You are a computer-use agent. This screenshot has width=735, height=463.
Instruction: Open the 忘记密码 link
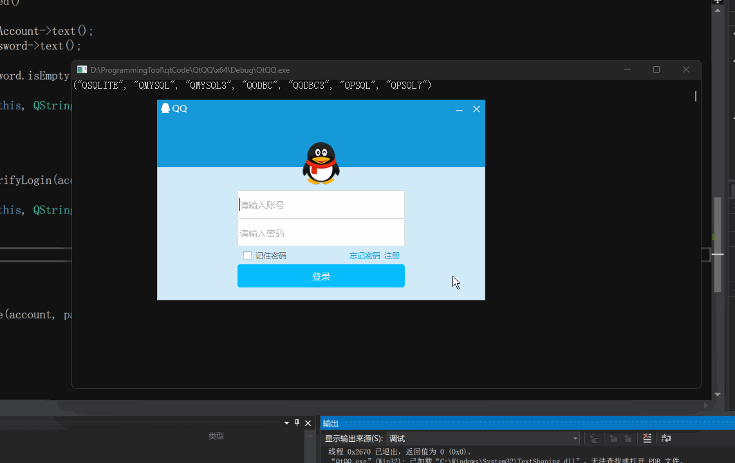tap(365, 255)
